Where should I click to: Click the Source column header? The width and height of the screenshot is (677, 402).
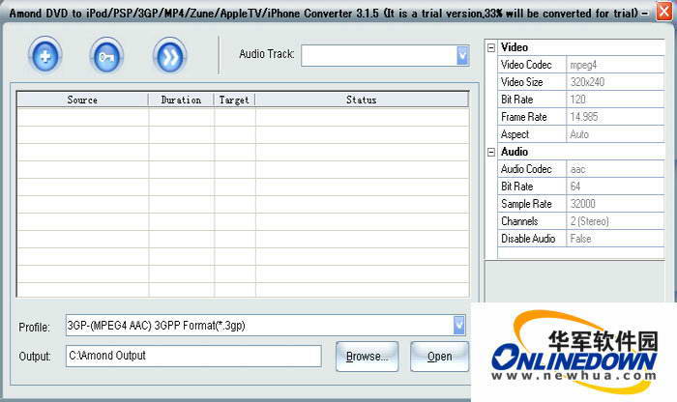[82, 100]
